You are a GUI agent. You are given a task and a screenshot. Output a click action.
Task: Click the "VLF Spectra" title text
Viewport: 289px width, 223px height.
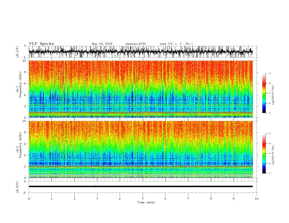(41, 44)
